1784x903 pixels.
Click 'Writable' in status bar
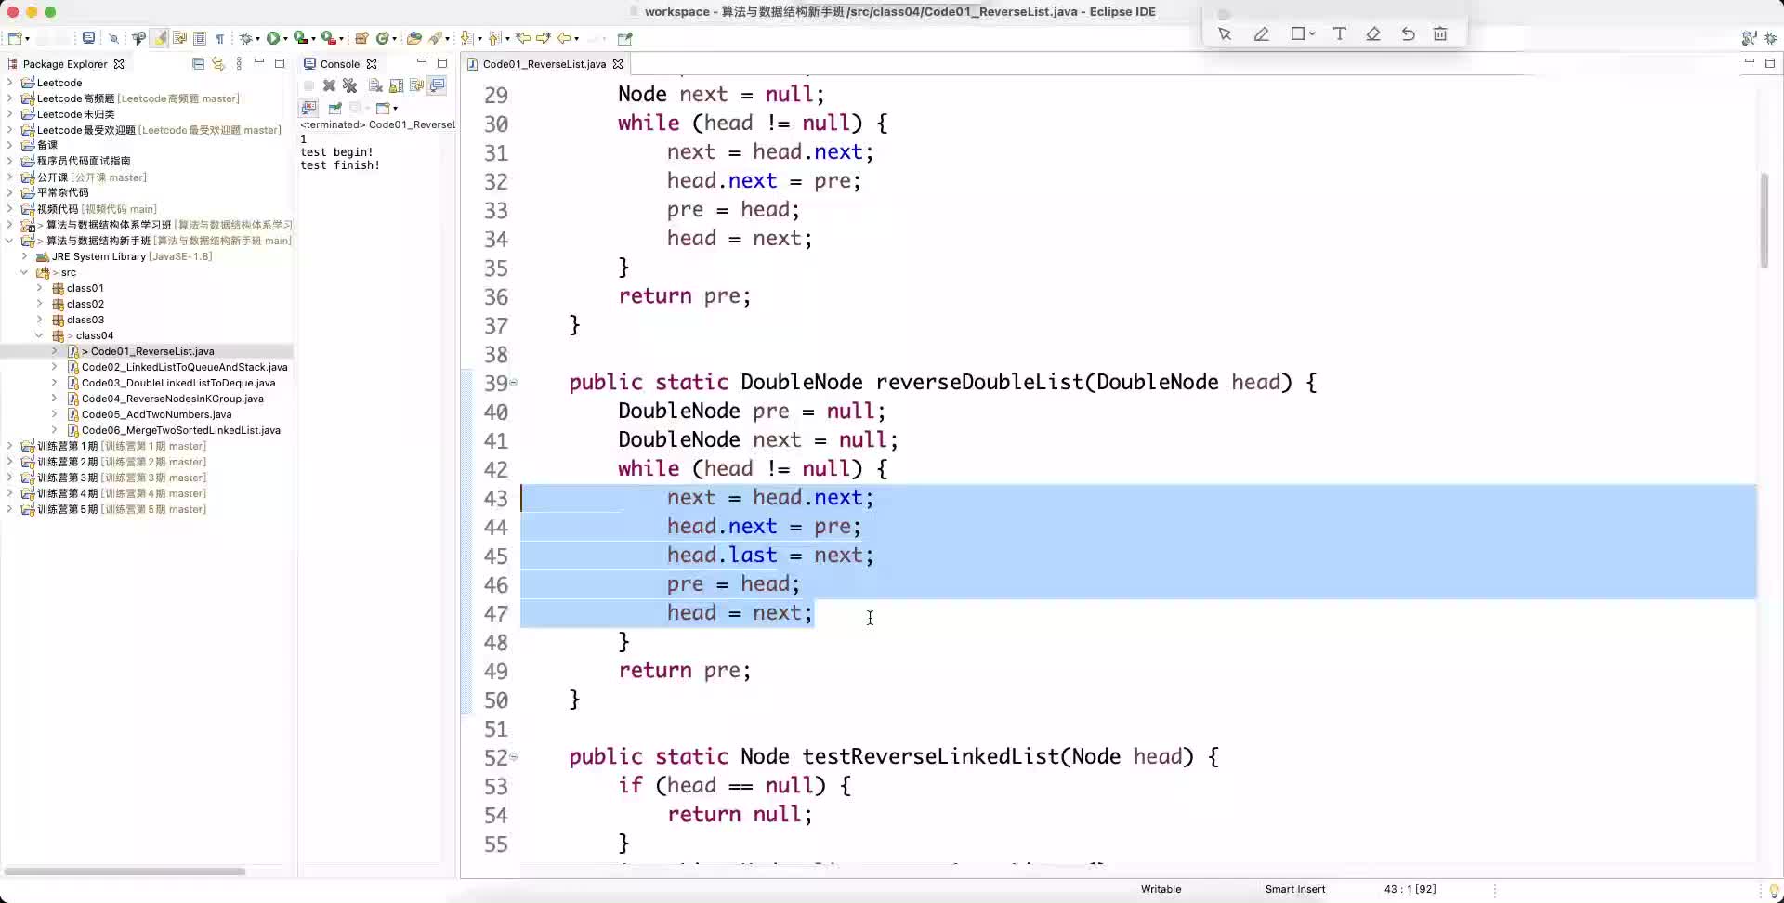pos(1161,889)
